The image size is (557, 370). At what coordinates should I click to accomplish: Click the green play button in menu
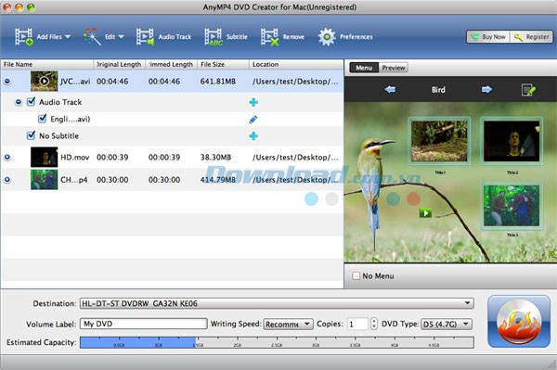425,212
